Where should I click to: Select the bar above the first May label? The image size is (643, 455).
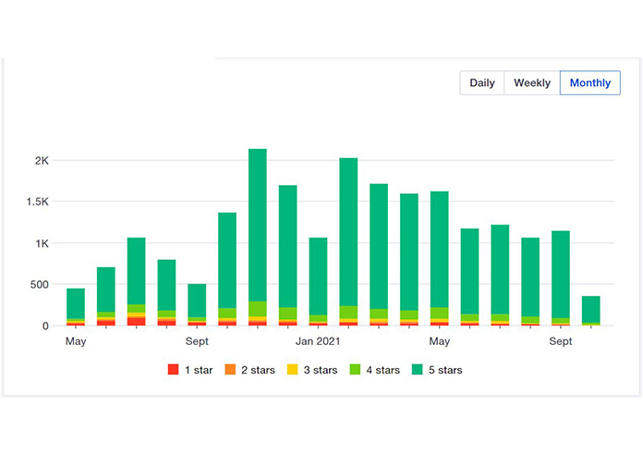click(76, 307)
